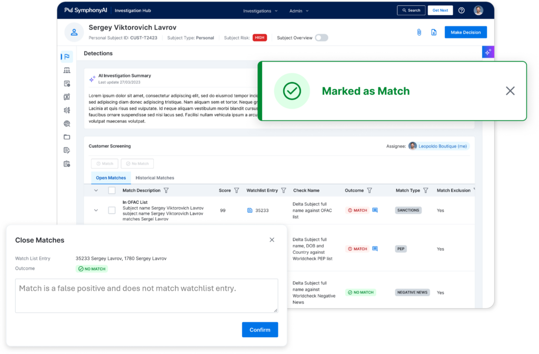
Task: Open the purple AI sparkle icon near Detections
Action: pos(487,52)
